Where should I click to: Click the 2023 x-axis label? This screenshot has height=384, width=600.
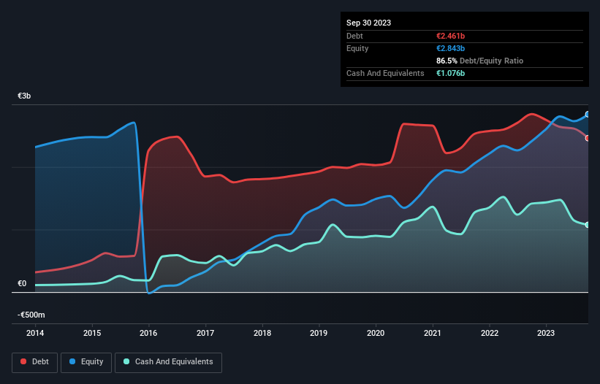[546, 333]
